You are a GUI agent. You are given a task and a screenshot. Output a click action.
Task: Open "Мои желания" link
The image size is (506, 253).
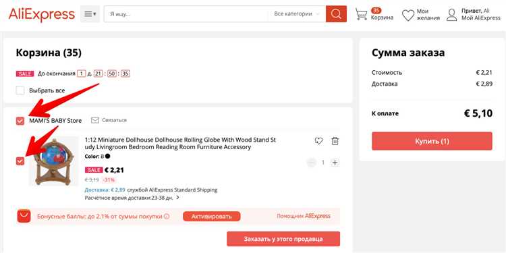click(x=428, y=15)
